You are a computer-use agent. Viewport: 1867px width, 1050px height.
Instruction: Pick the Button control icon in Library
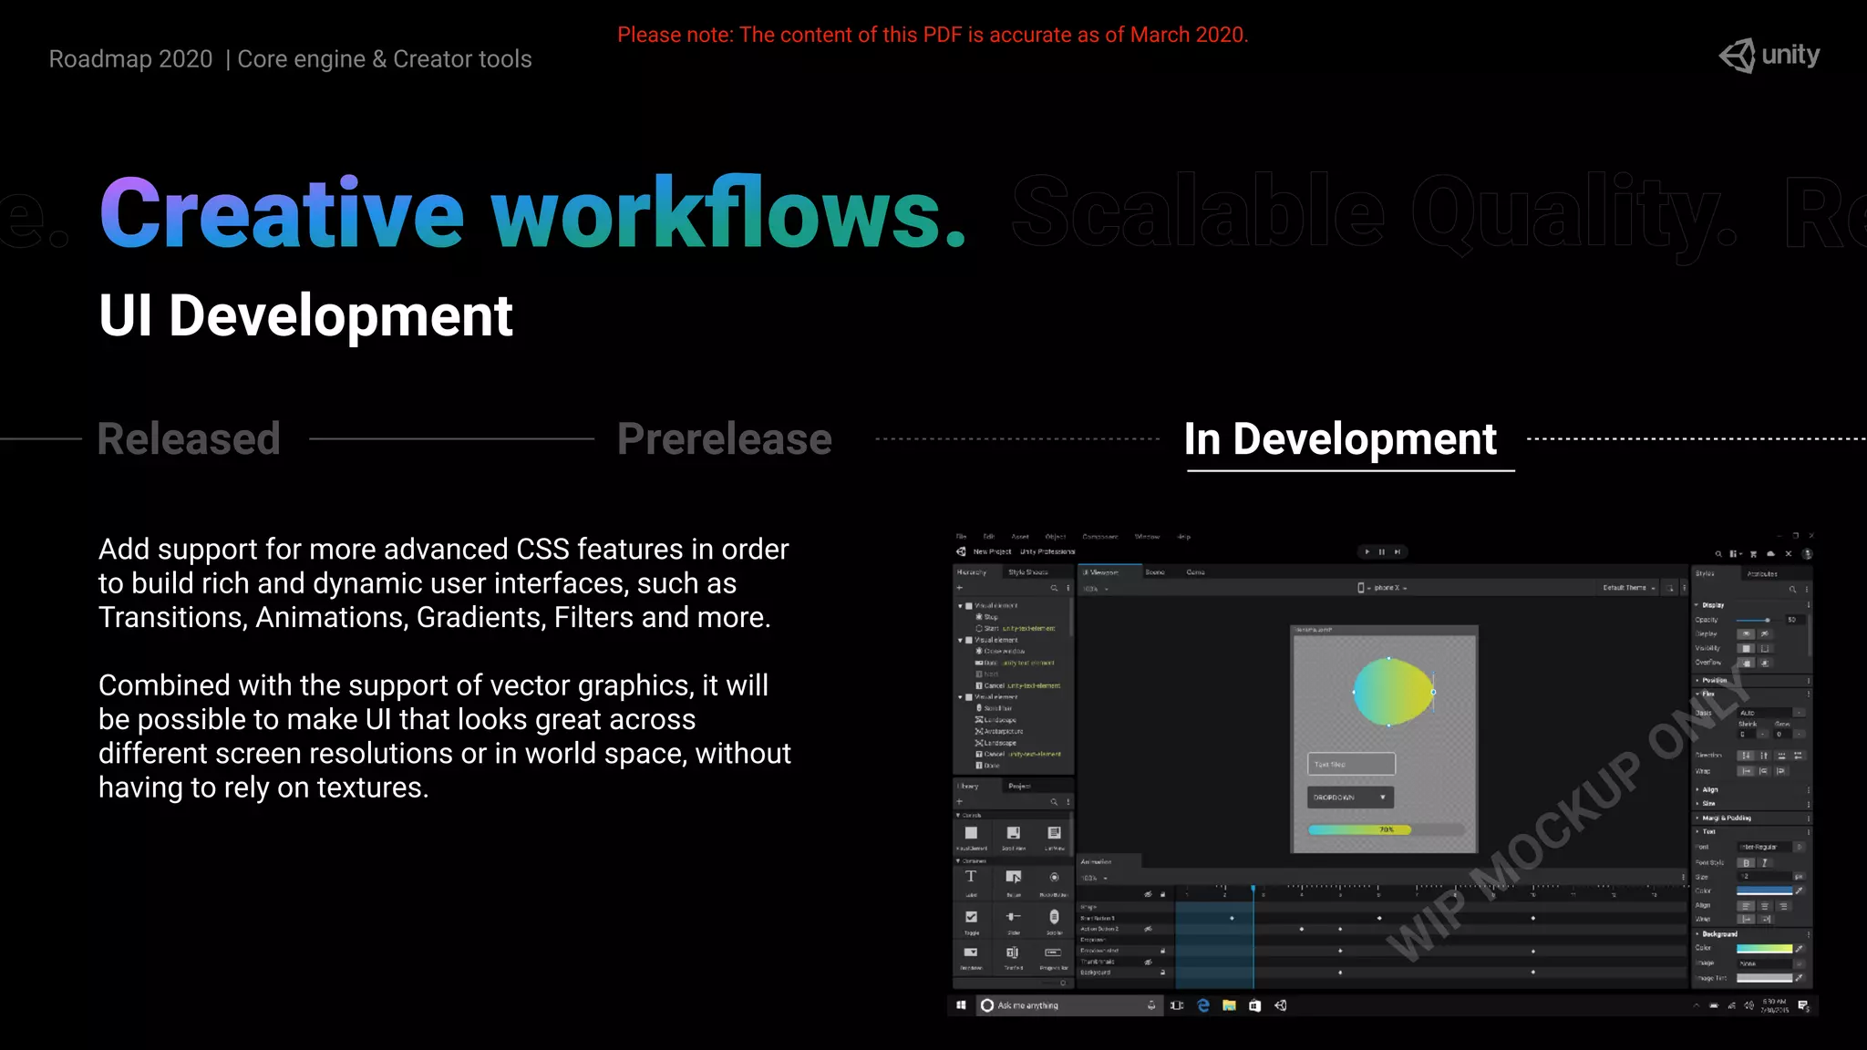click(x=1014, y=877)
